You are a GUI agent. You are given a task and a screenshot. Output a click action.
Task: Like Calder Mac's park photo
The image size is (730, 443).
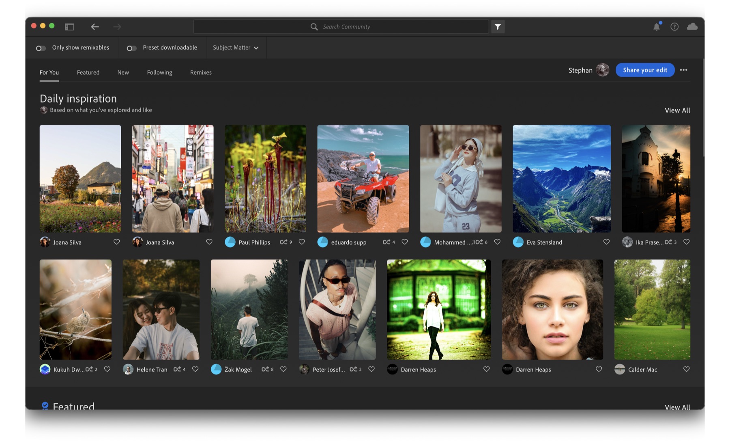pos(686,369)
